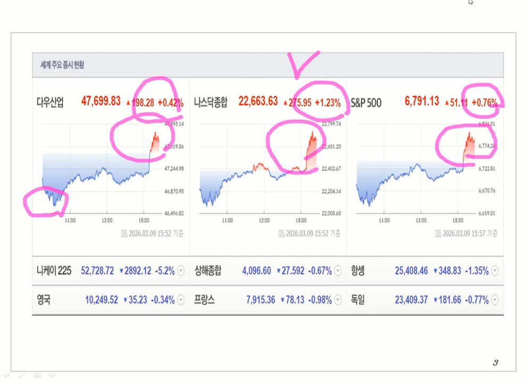Click the Nasdaq intraday line chart
Image resolution: width=524 pixels, height=382 pixels.
click(259, 169)
